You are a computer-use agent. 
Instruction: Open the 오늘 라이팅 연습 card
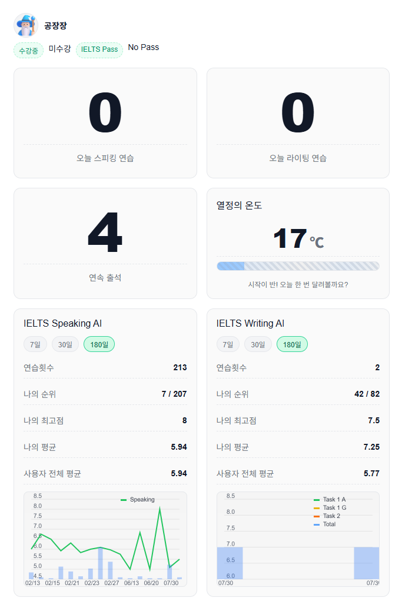(298, 123)
